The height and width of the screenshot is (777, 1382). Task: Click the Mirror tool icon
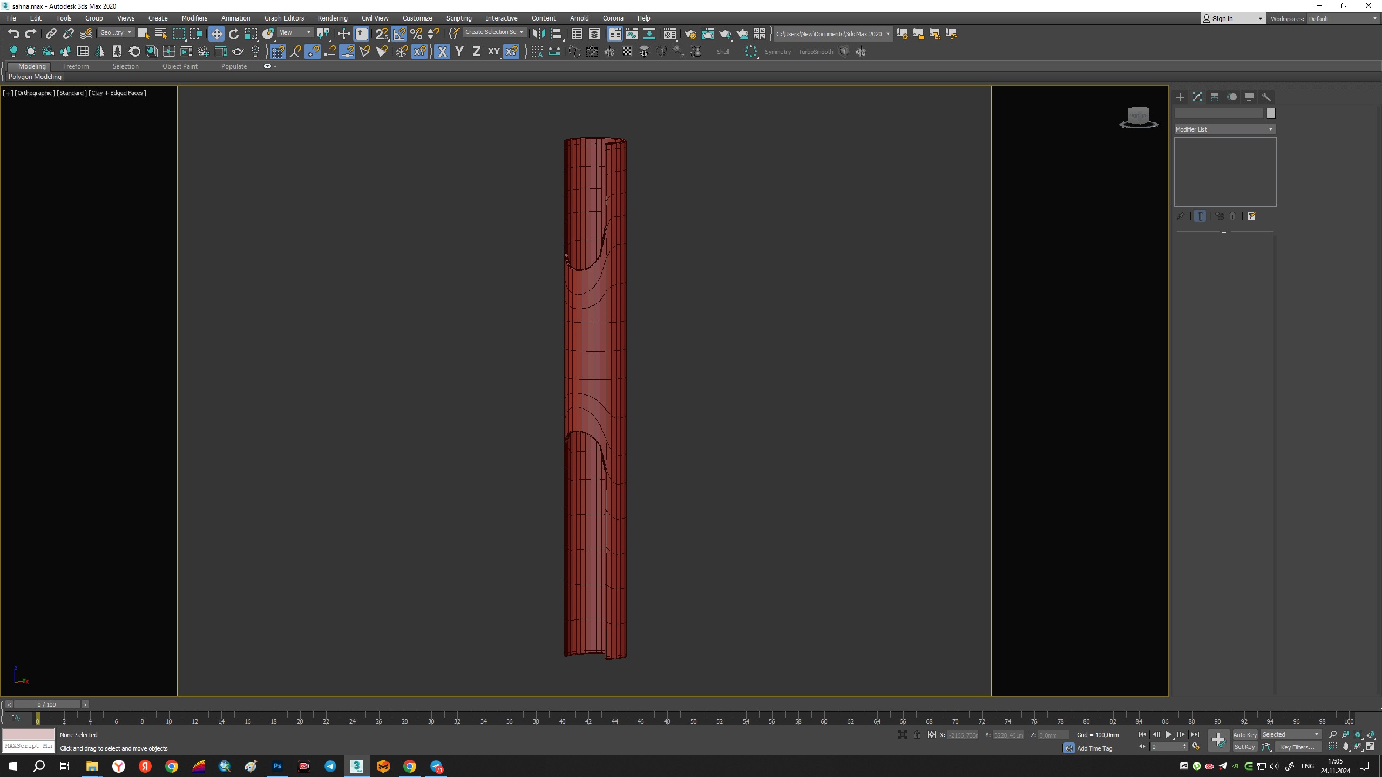click(x=538, y=34)
